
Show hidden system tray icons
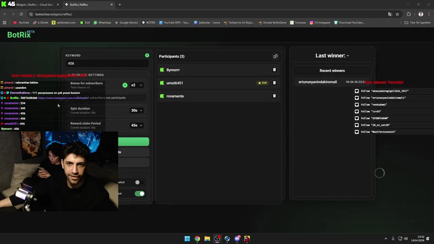pos(386,239)
